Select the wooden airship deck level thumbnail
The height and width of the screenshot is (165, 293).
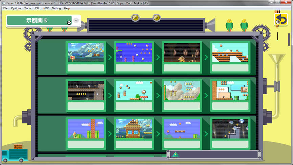point(230,52)
